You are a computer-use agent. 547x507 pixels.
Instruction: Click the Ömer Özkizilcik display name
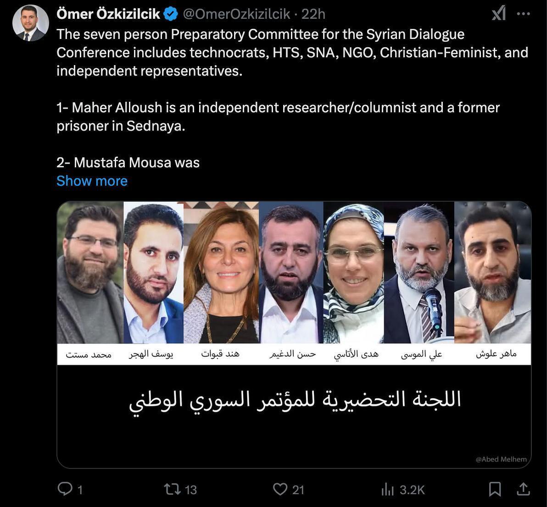tap(108, 14)
